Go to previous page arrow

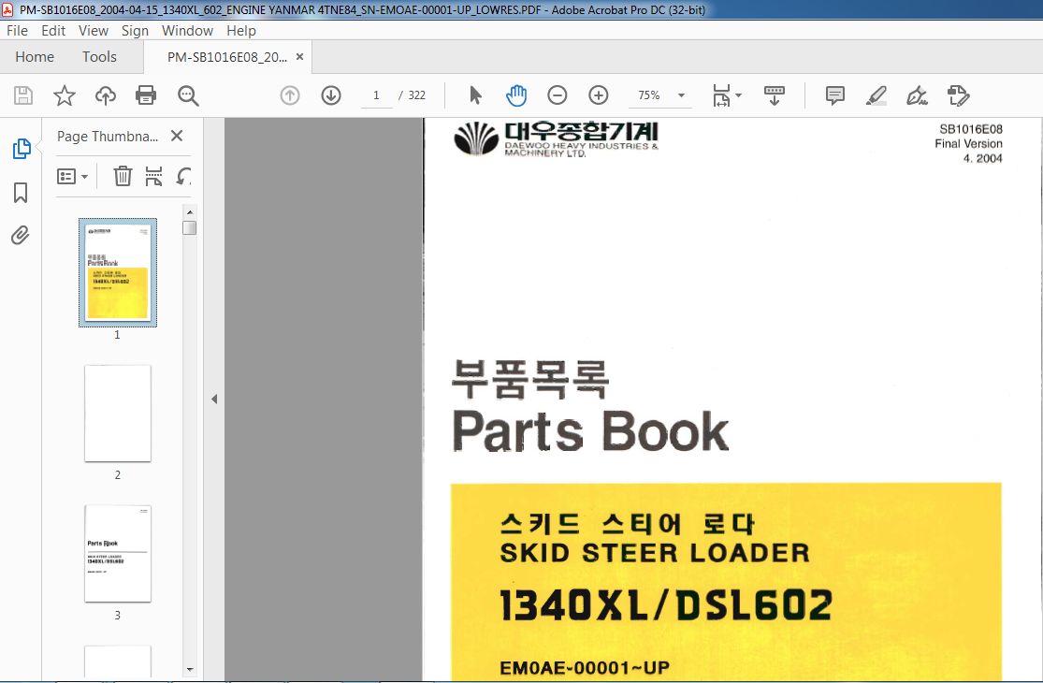click(290, 95)
